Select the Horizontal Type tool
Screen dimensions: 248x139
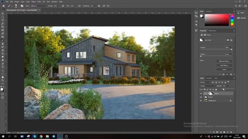pos(3,67)
